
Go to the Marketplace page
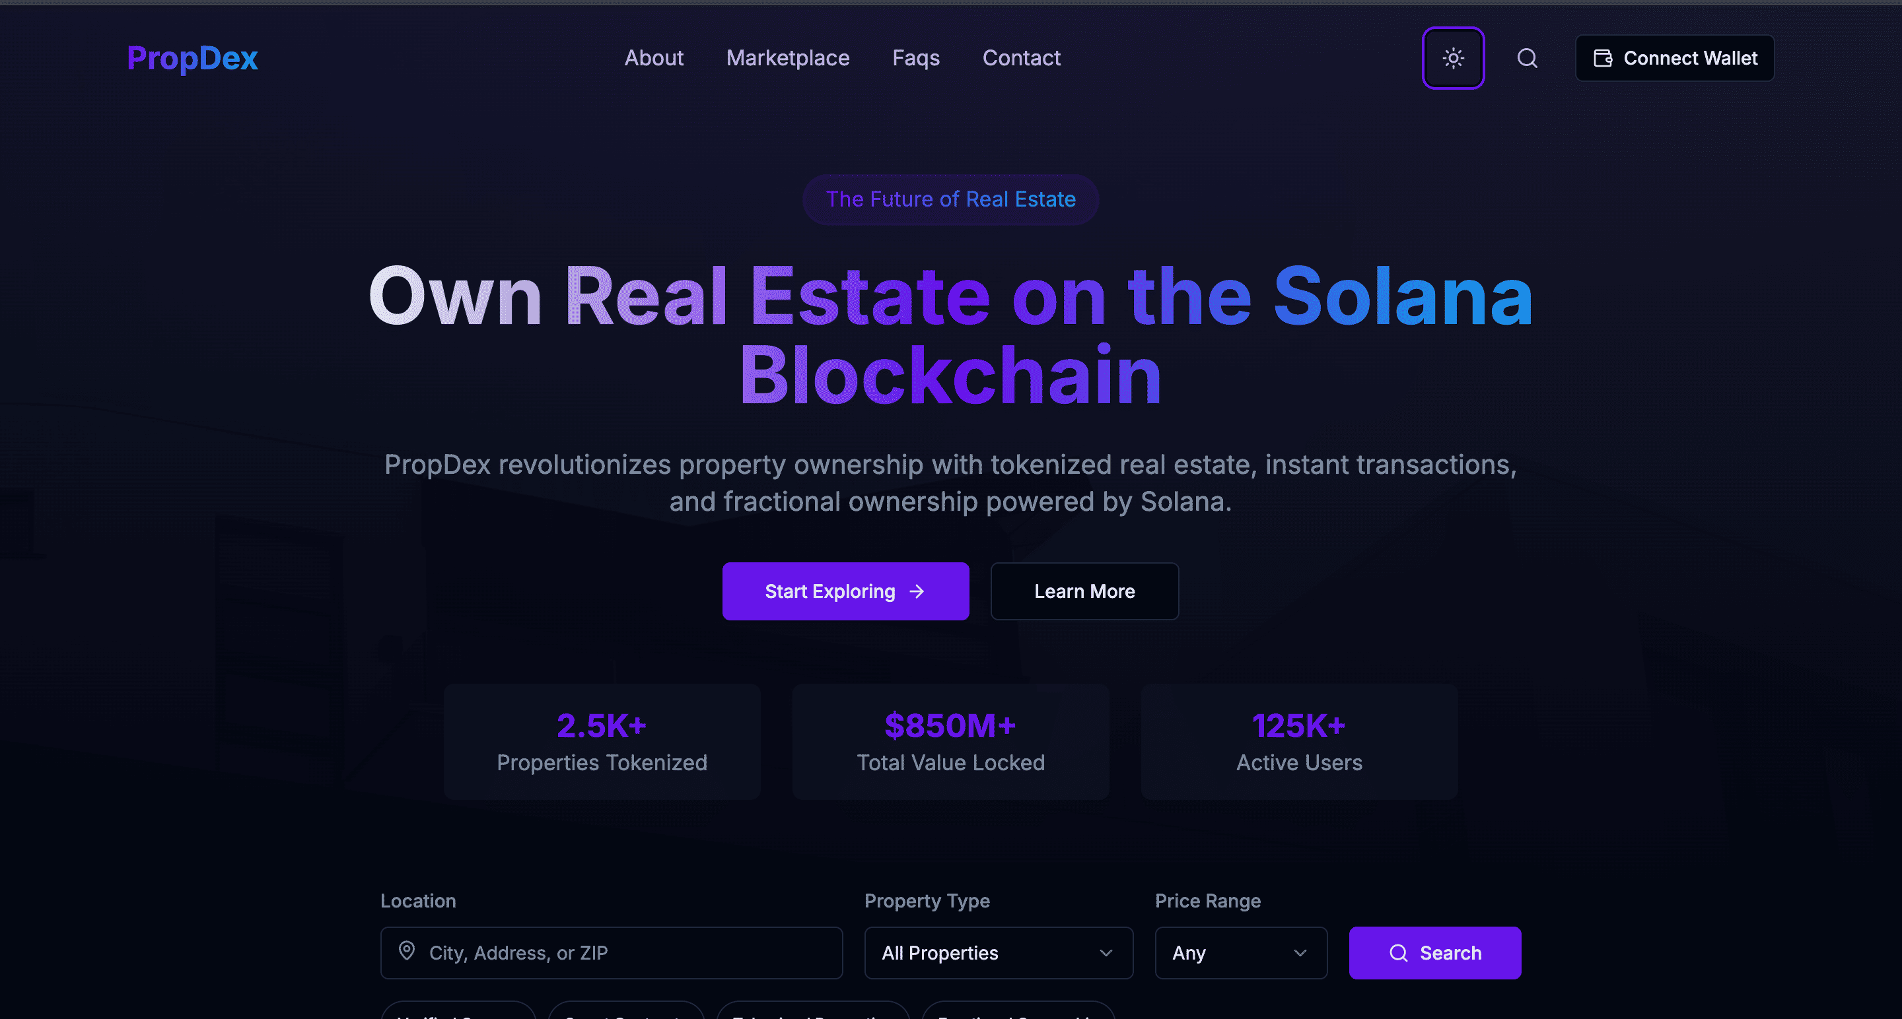click(788, 58)
